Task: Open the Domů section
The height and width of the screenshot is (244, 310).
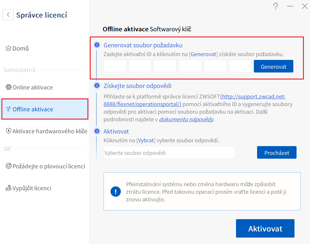Action: (x=19, y=48)
